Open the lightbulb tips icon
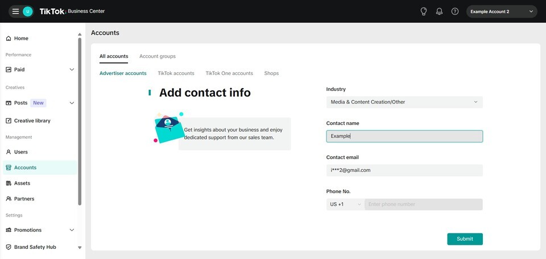The image size is (546, 259). 423,11
